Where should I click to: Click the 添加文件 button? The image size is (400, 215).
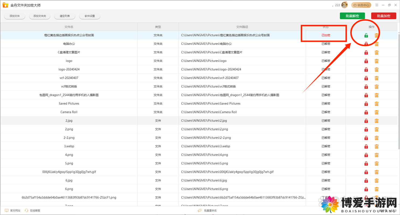15,16
